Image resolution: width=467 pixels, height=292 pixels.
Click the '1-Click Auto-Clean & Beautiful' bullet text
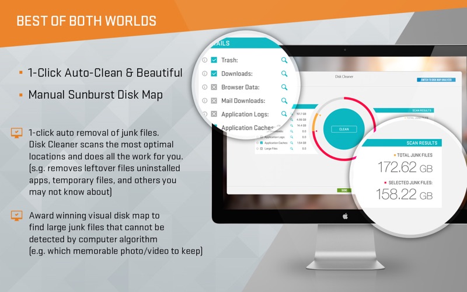[x=105, y=73]
